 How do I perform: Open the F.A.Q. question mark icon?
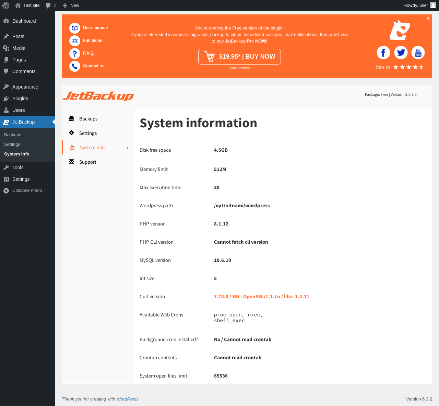click(75, 54)
